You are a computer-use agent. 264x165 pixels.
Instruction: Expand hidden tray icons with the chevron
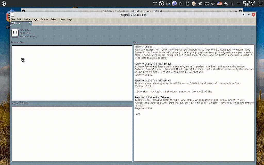238,4
